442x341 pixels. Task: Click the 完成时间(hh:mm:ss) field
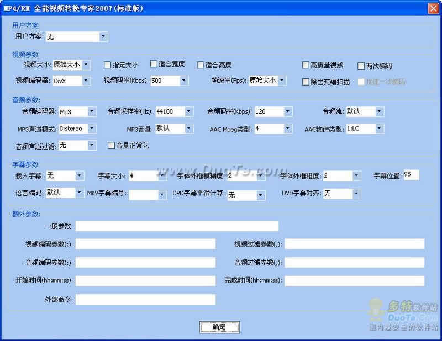pos(355,281)
